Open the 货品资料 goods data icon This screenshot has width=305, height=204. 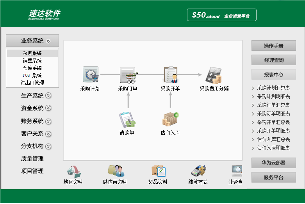(x=159, y=170)
